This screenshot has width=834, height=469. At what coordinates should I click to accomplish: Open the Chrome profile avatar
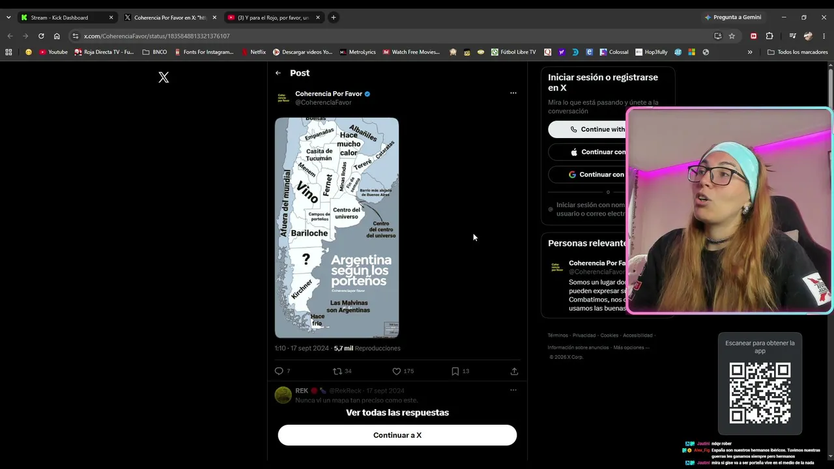(x=809, y=36)
